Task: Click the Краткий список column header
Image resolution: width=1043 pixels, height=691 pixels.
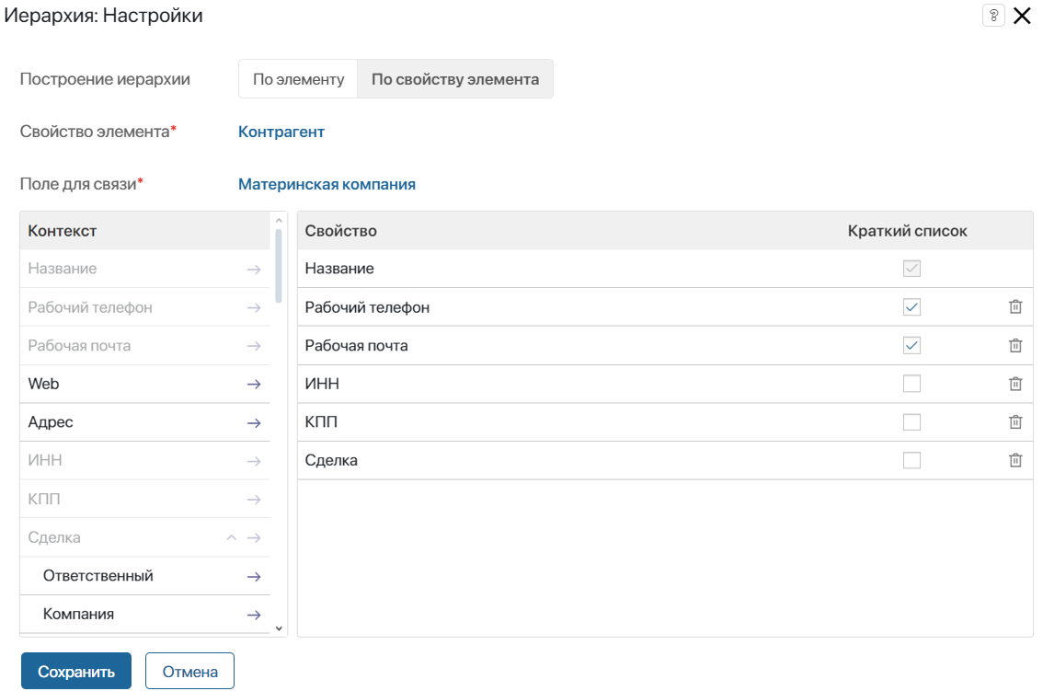Action: point(907,231)
